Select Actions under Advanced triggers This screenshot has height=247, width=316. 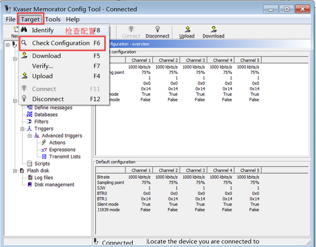coord(57,142)
